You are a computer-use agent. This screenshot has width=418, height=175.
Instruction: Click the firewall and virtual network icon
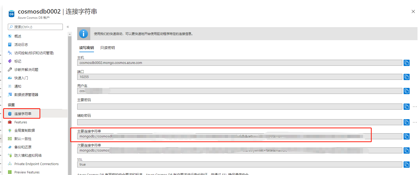click(x=10, y=155)
